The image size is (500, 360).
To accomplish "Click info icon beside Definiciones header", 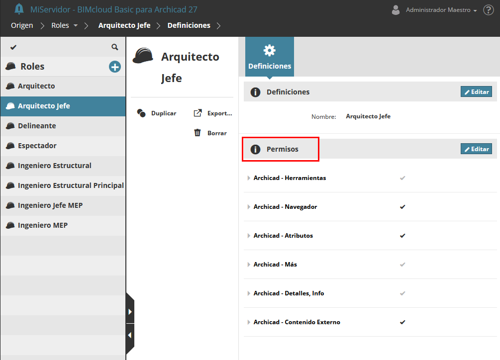I will click(x=255, y=92).
